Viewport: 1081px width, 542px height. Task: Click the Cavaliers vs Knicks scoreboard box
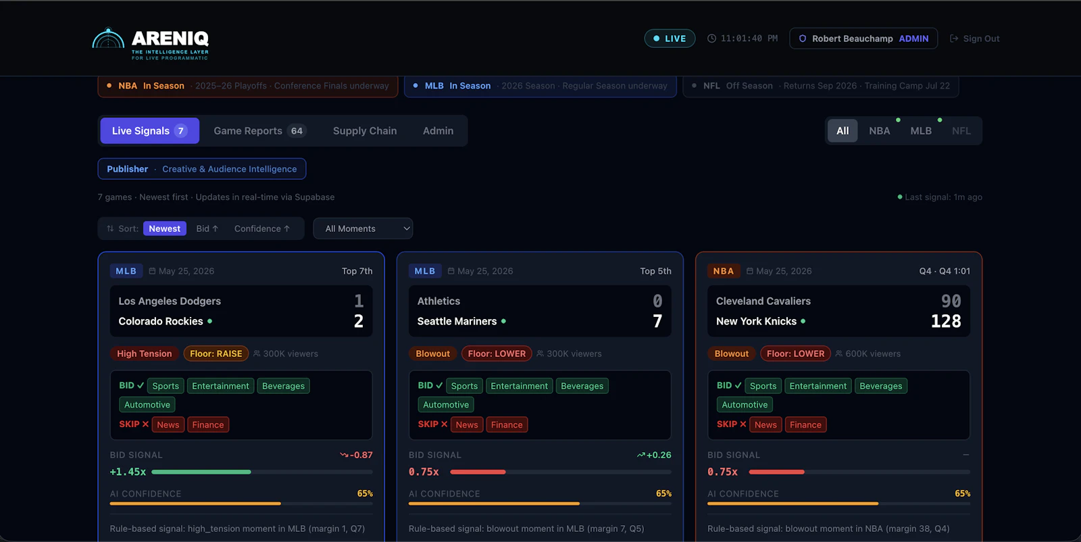click(x=838, y=311)
